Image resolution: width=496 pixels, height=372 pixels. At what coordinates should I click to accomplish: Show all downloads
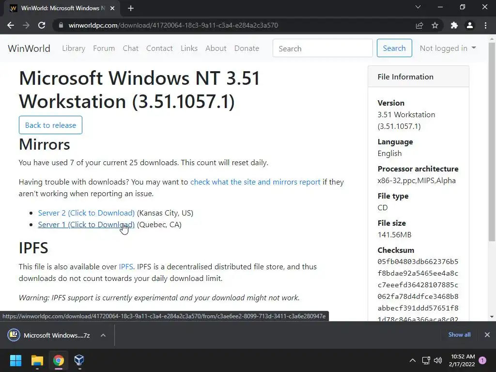(459, 335)
